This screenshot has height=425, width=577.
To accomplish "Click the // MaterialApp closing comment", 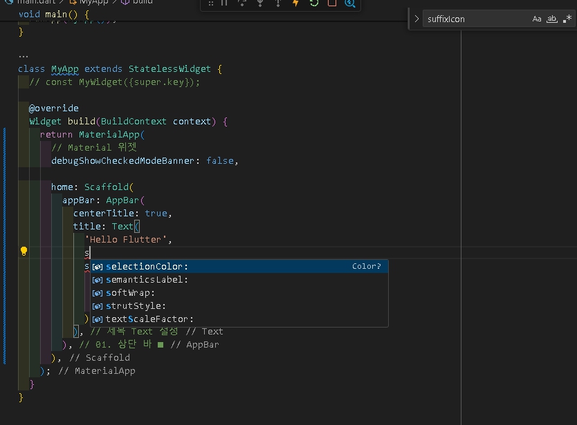I will click(x=97, y=371).
